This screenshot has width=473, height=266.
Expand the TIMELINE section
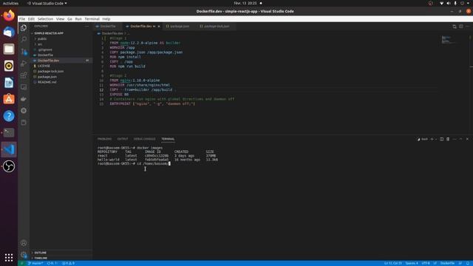[x=41, y=258]
